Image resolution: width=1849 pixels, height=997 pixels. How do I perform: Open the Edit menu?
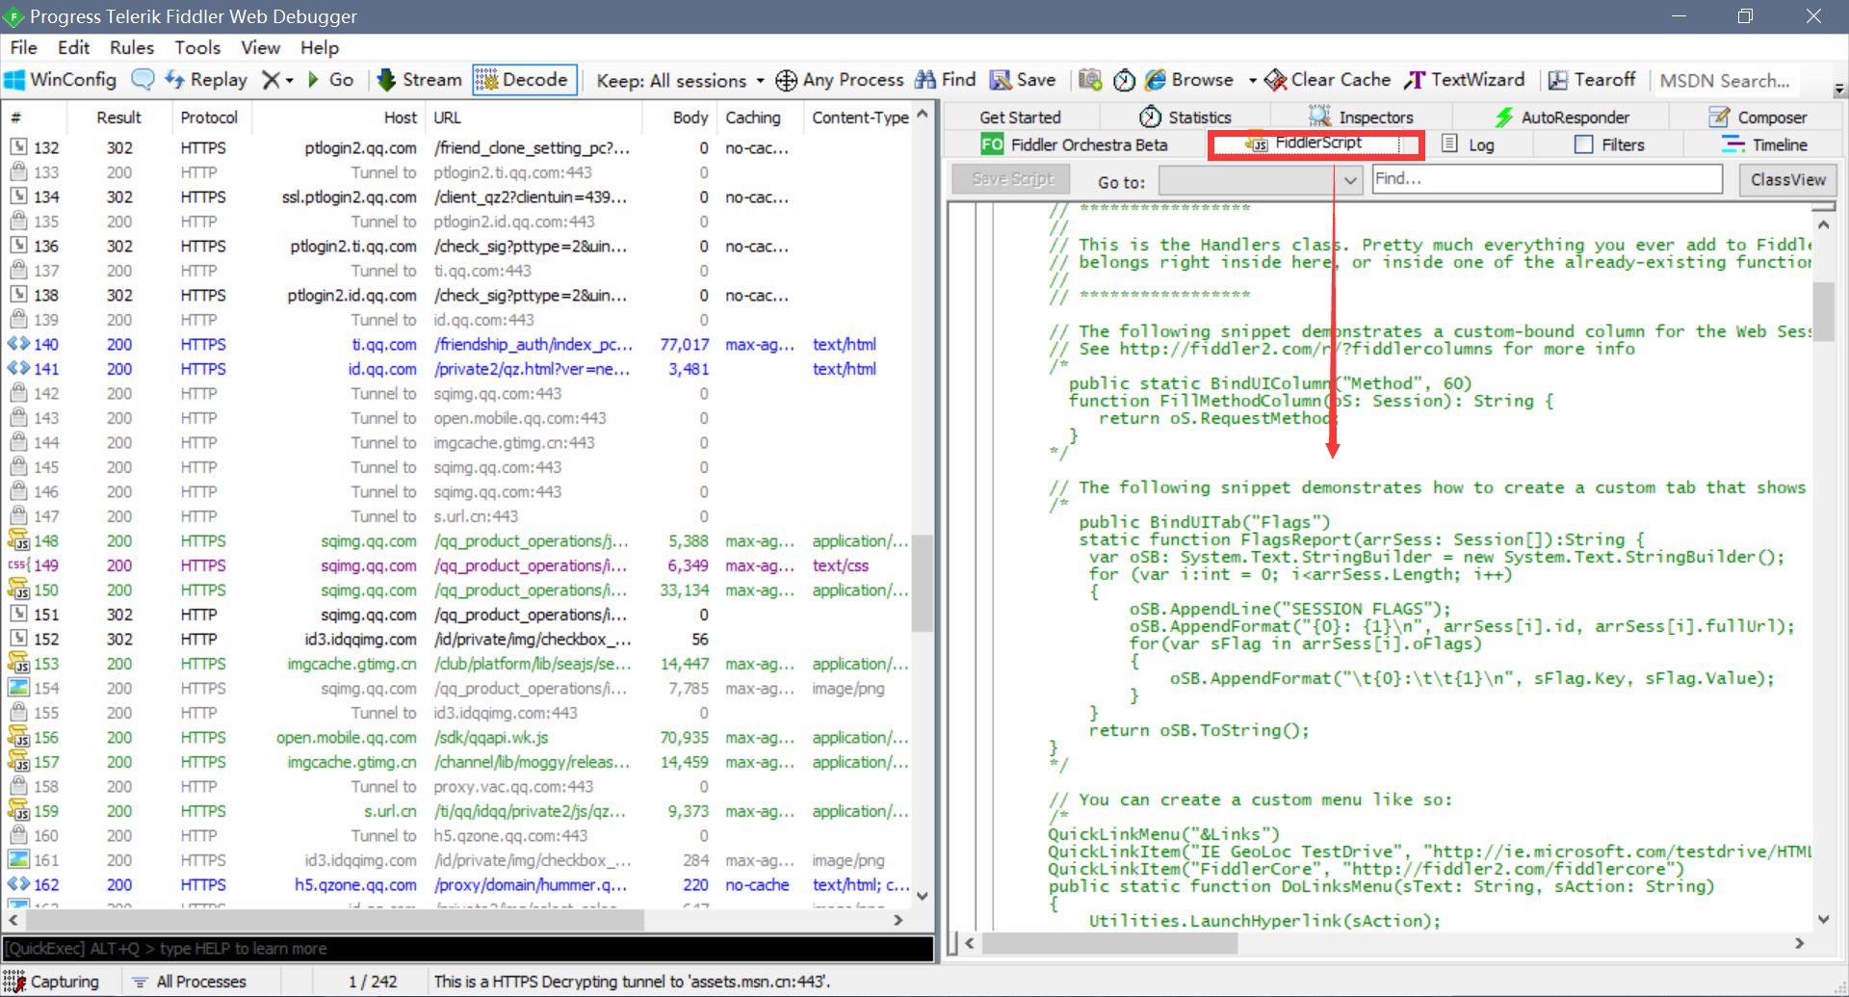73,47
